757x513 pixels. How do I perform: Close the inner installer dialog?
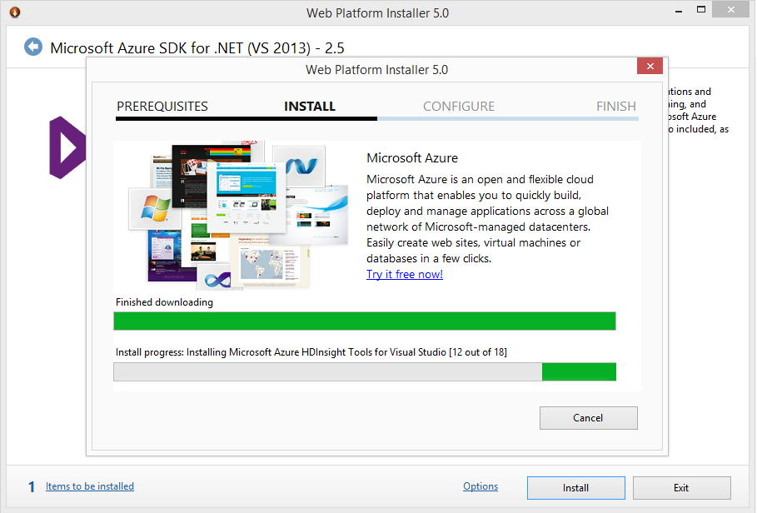(x=650, y=66)
